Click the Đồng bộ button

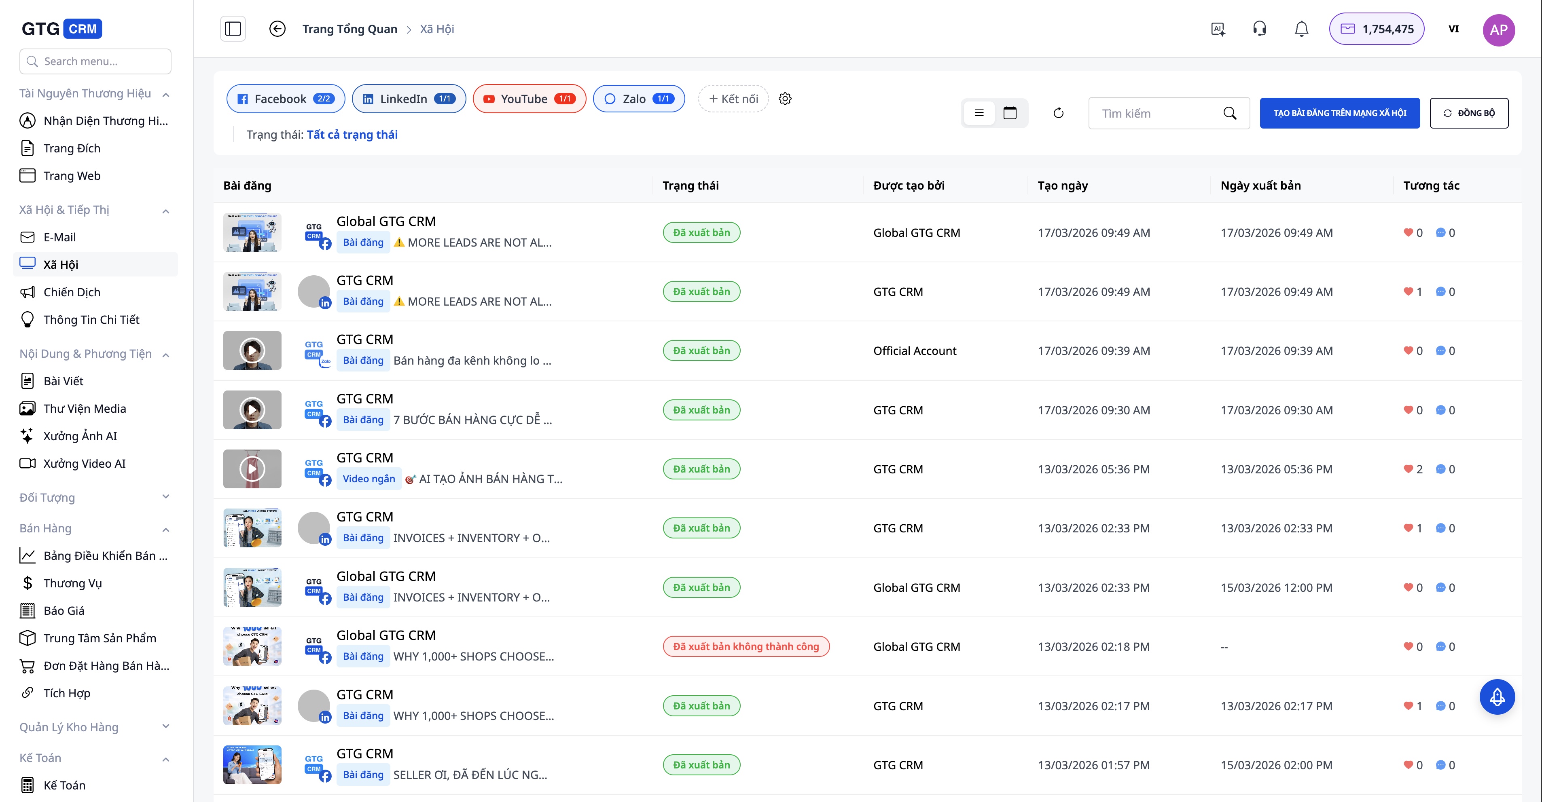pyautogui.click(x=1469, y=113)
